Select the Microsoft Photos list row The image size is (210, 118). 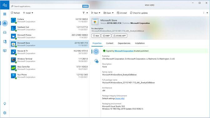[x=49, y=36]
